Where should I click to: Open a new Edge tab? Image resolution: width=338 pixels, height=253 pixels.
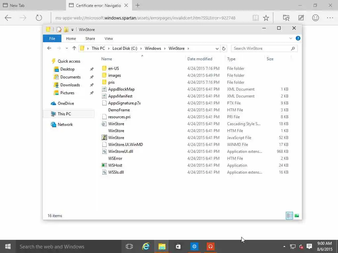pos(138,5)
